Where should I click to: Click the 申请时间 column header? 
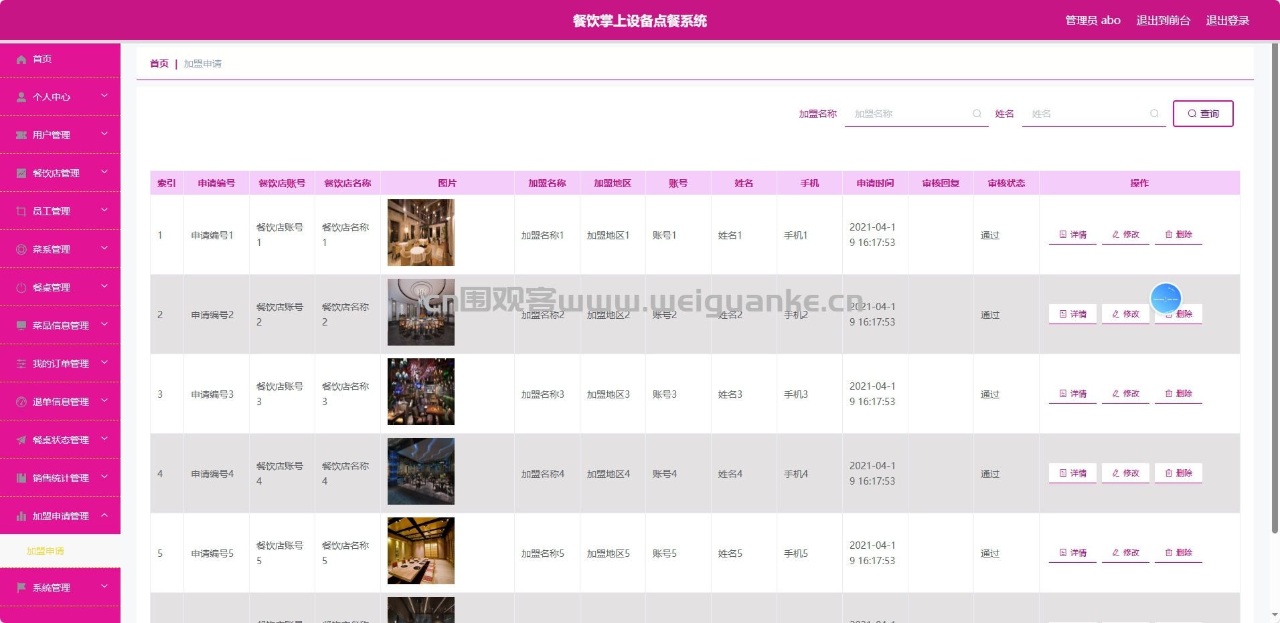click(875, 183)
